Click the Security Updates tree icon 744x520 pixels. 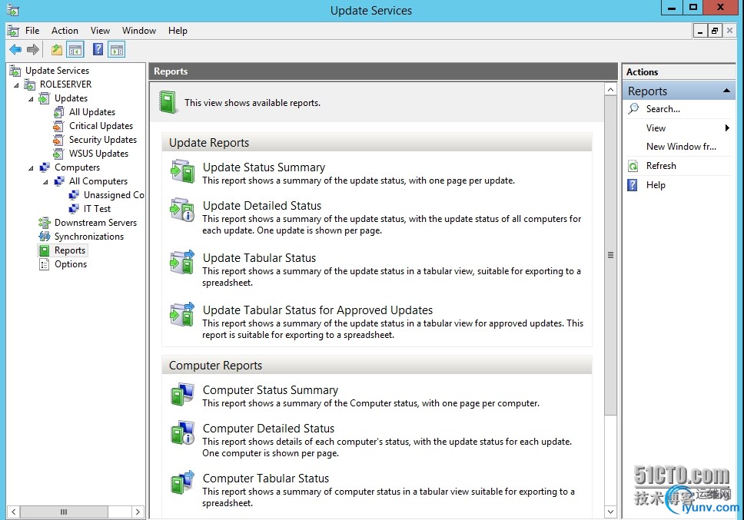(59, 140)
